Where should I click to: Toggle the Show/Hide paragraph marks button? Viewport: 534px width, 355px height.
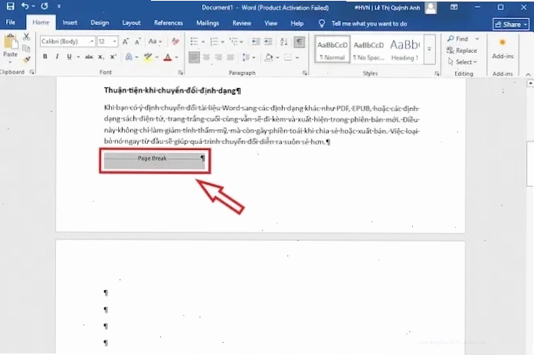point(299,41)
